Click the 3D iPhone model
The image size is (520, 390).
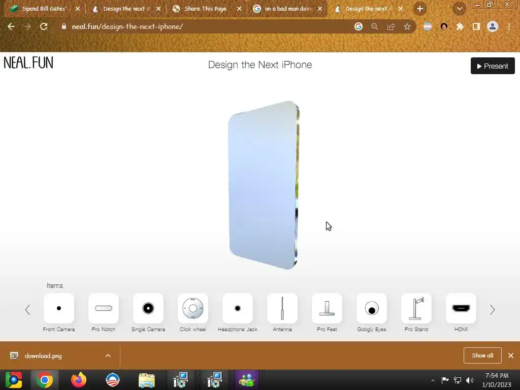click(x=264, y=185)
